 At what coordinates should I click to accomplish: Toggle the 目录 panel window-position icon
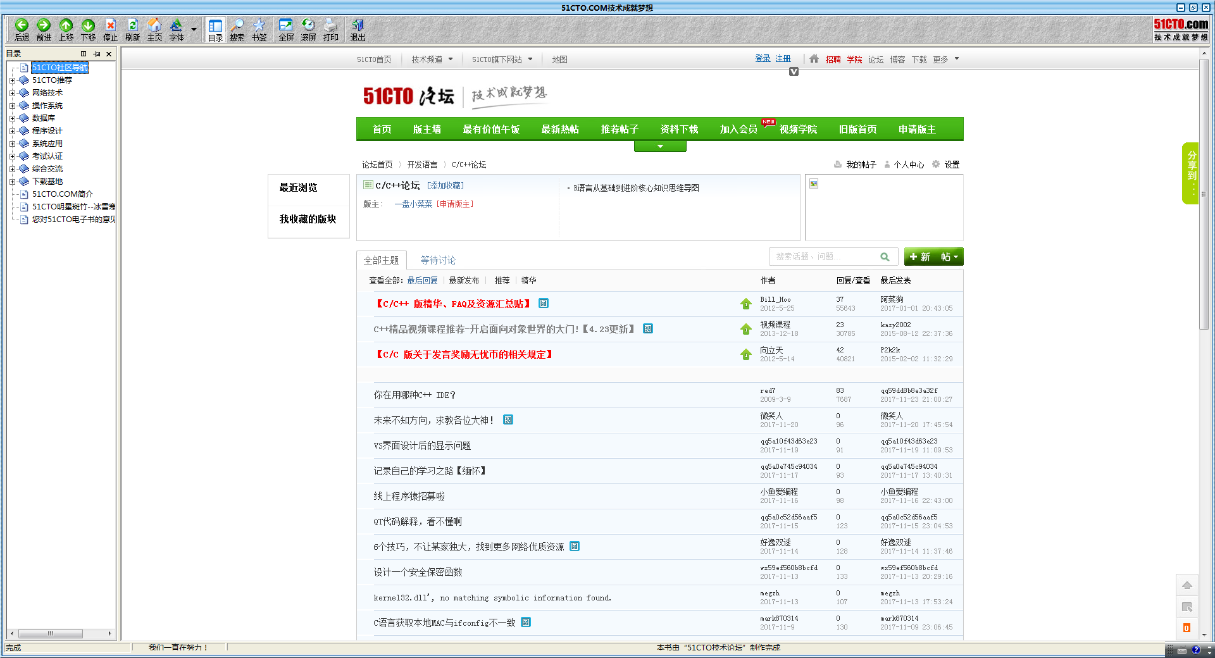pyautogui.click(x=84, y=54)
